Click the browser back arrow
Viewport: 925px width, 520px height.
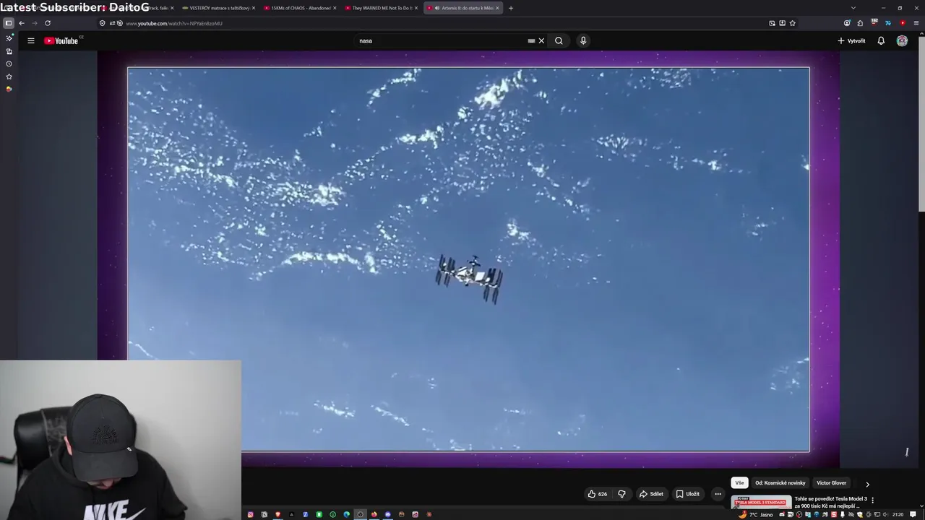click(22, 23)
